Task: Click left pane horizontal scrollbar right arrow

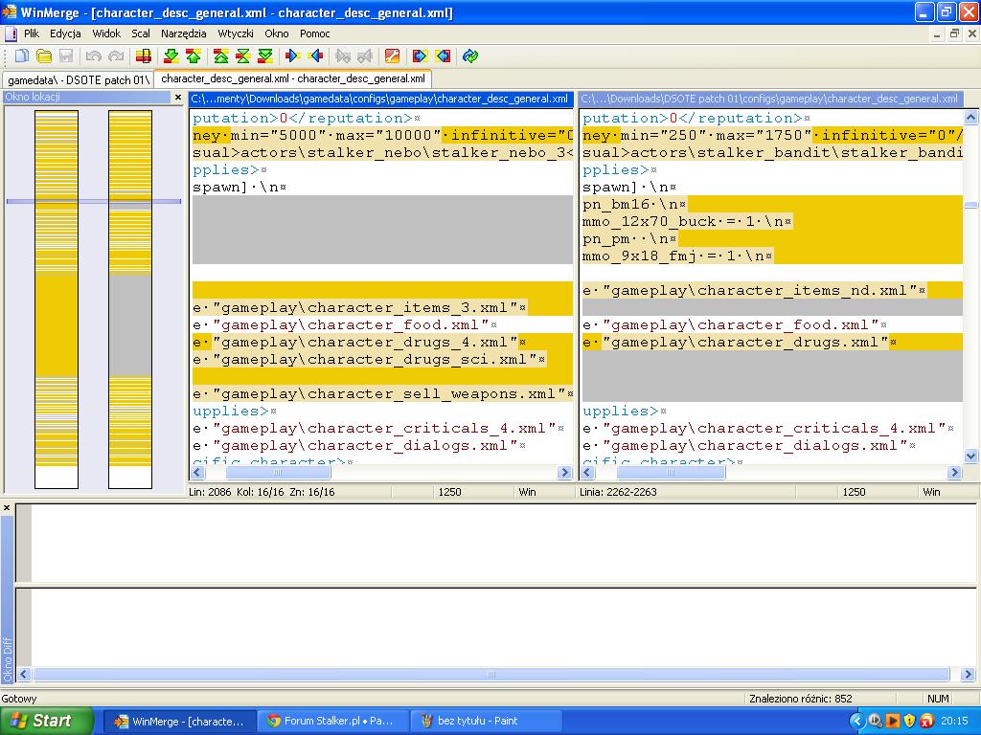Action: (x=564, y=473)
